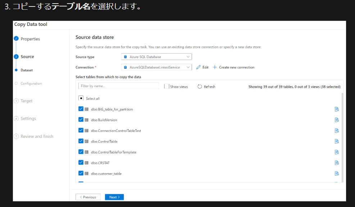
Task: Open the Dataset sub-step
Action: 27,70
